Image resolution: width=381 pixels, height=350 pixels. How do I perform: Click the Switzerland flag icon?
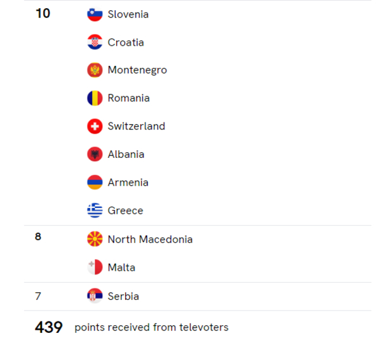click(x=95, y=126)
